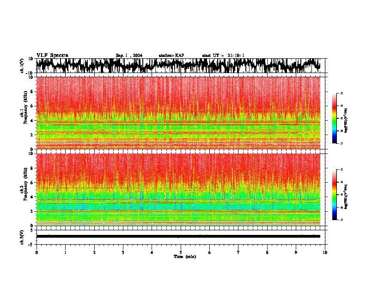Click the ch.2 color bar log(PSD) unit label
This screenshot has width=366, height=283.
click(x=346, y=197)
